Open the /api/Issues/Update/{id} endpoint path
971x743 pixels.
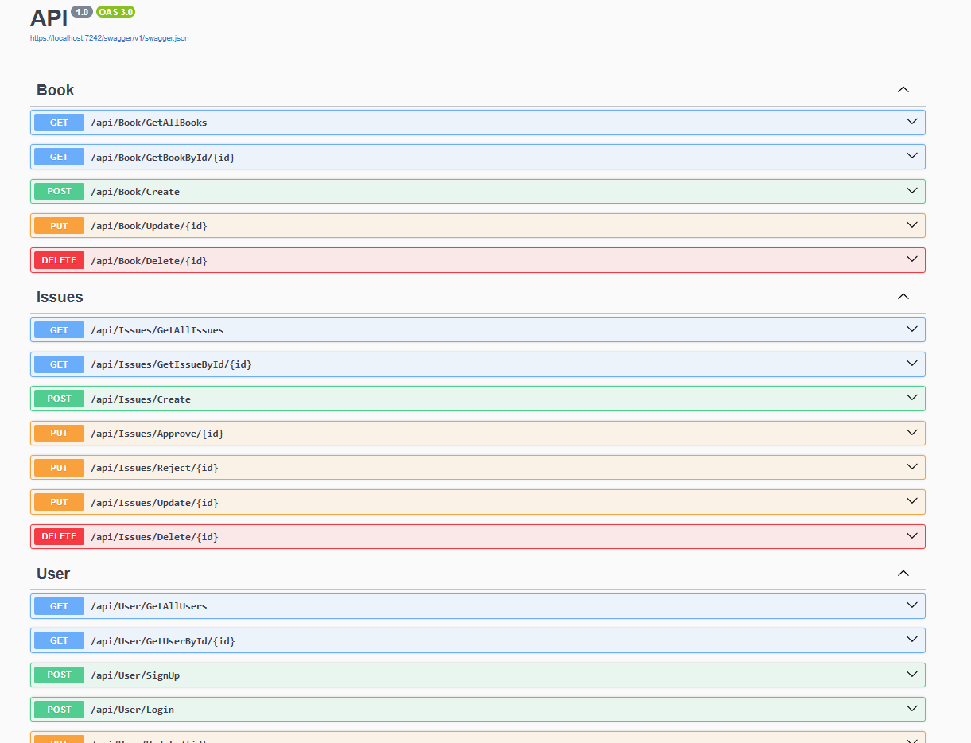click(154, 503)
